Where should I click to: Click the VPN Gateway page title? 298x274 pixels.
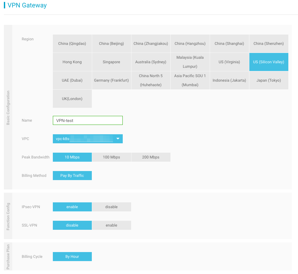click(27, 5)
